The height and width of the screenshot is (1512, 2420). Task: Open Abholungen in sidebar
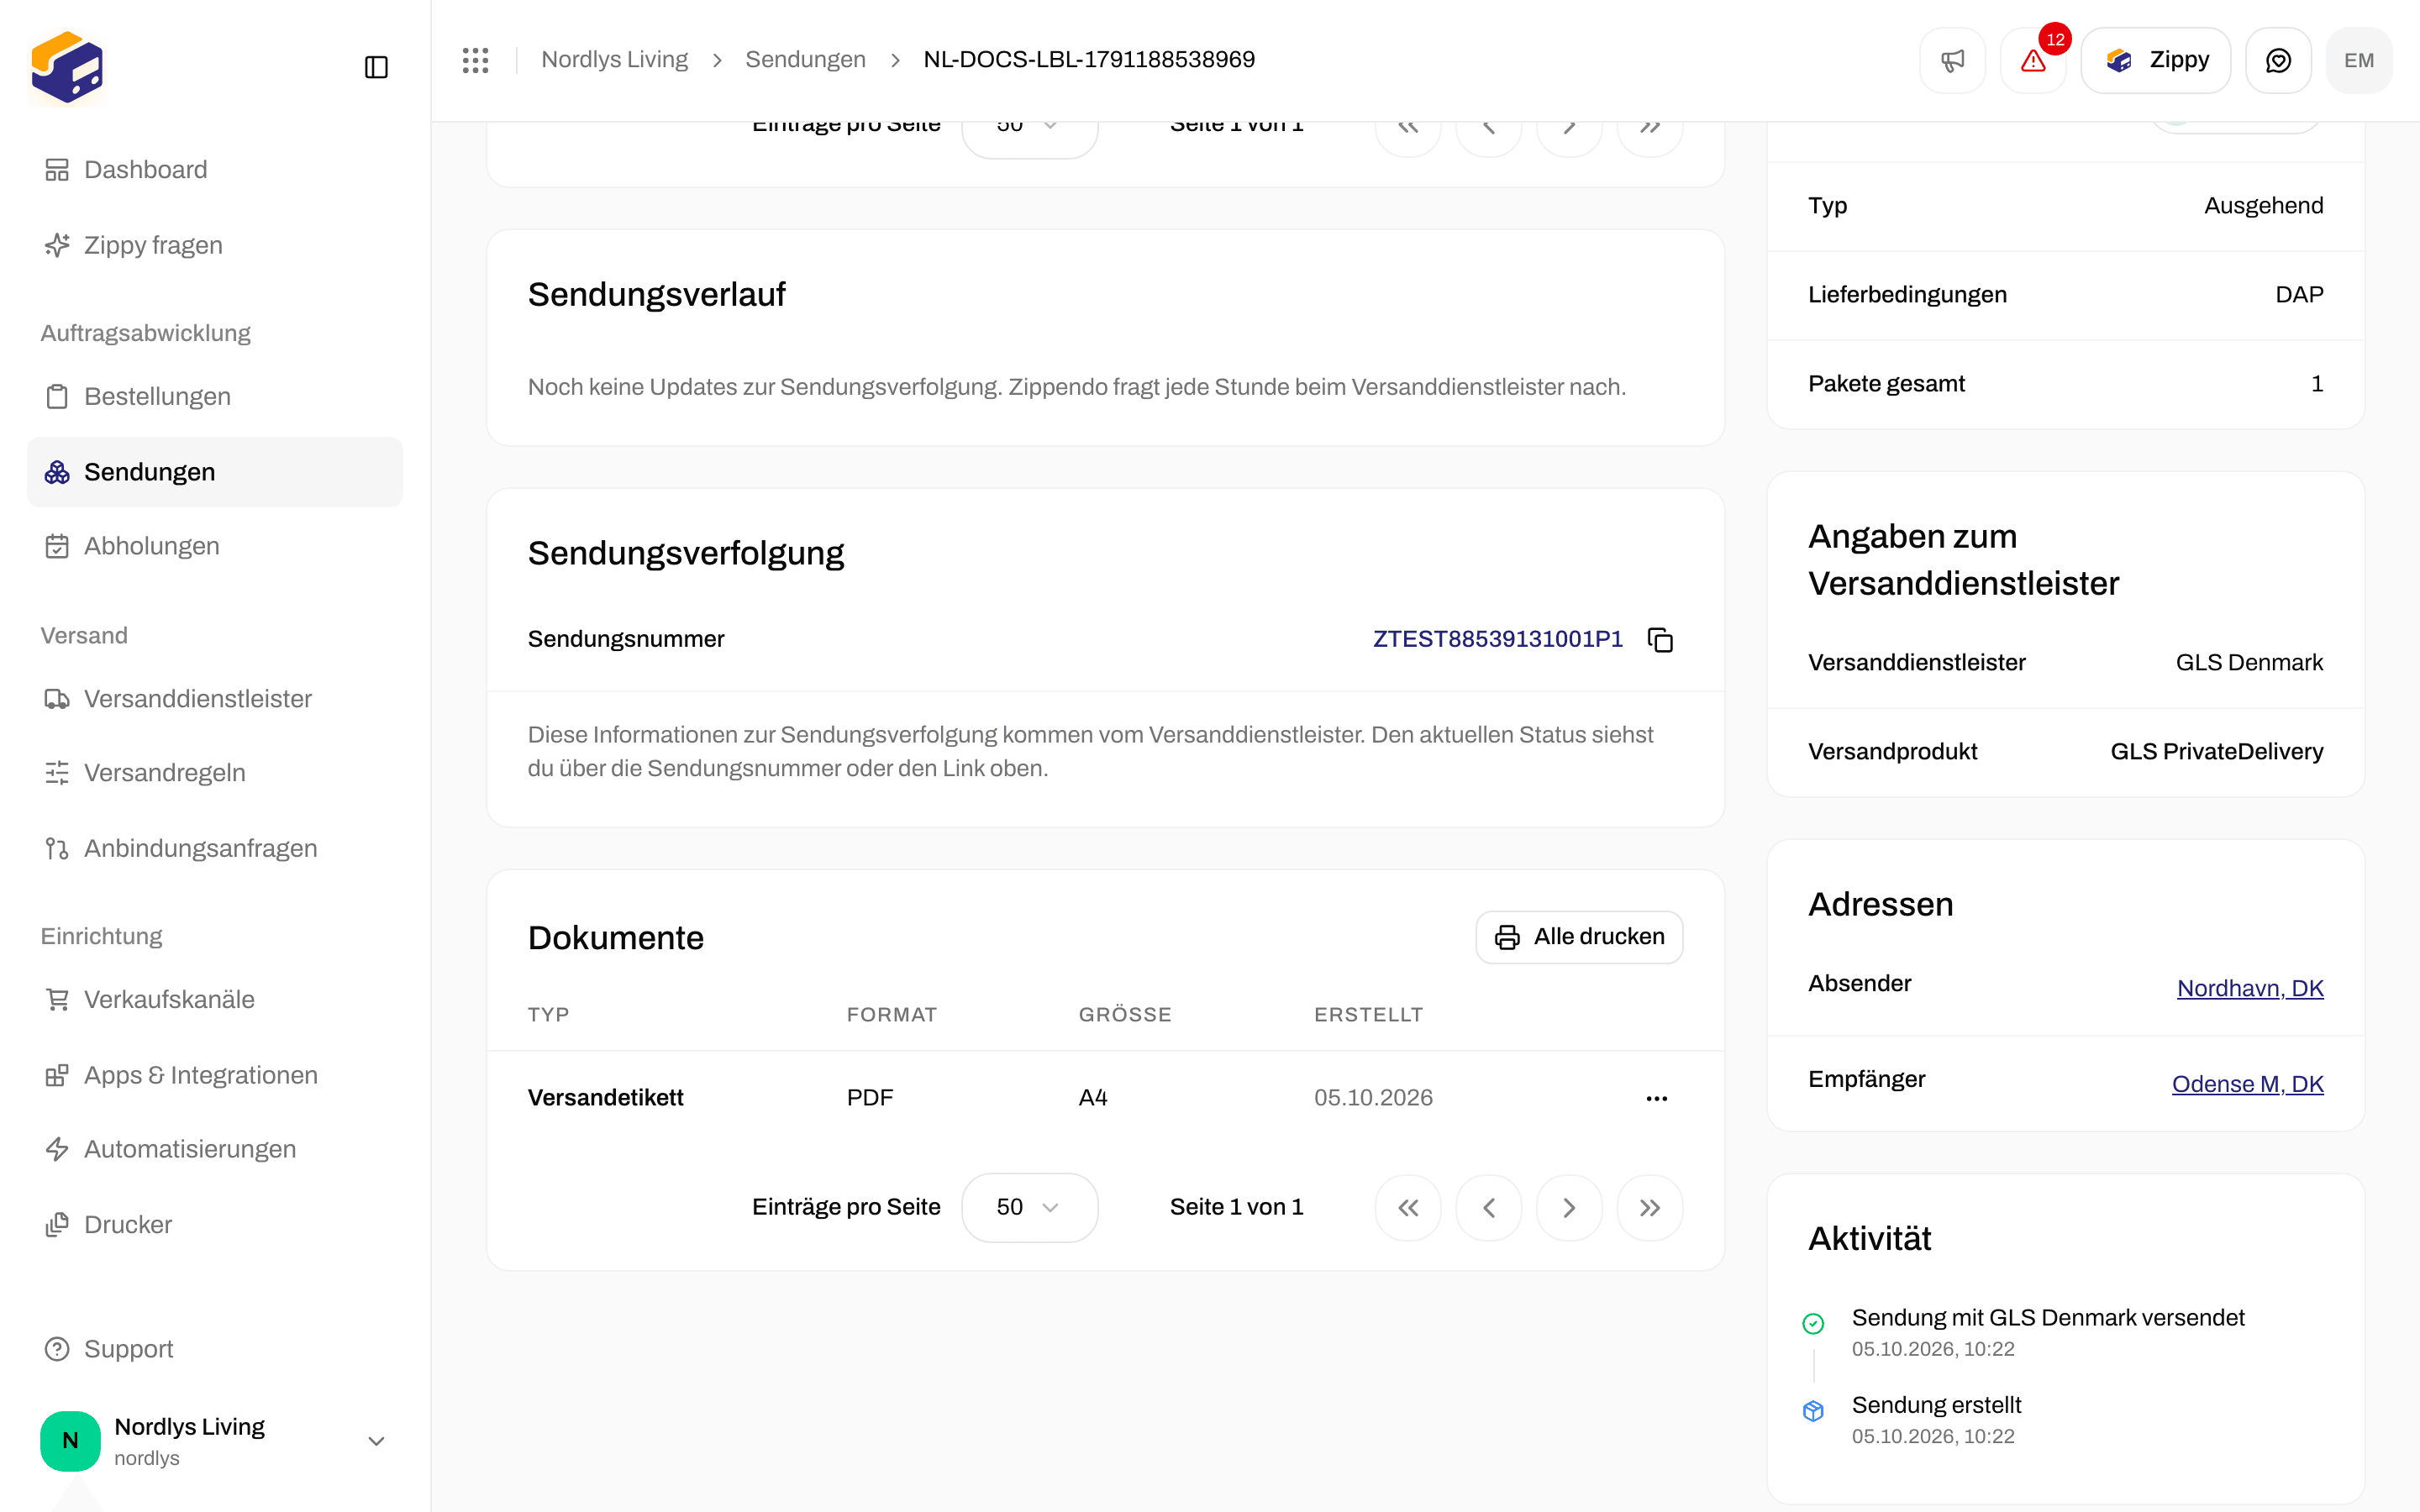click(215, 546)
